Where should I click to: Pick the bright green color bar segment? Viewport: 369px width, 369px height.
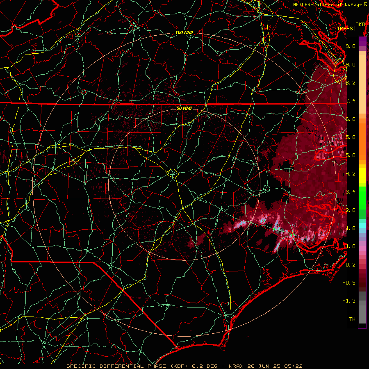[362, 198]
